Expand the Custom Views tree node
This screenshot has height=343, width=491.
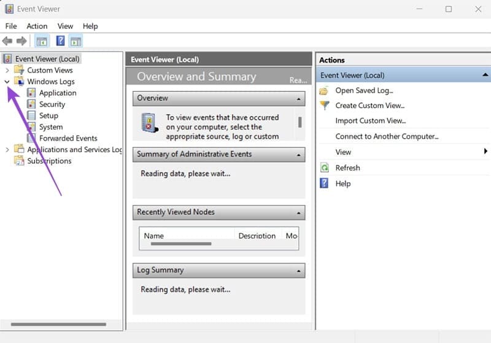pos(7,71)
